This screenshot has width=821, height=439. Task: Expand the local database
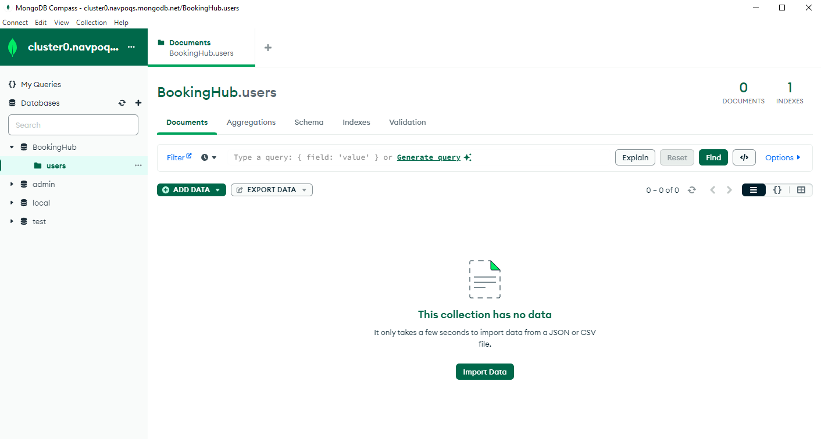(12, 203)
